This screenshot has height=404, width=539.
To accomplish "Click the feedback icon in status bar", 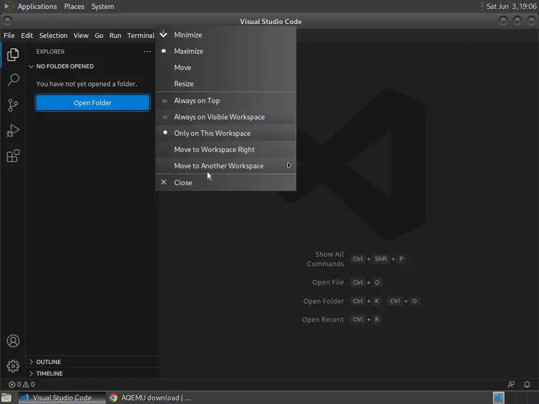I will pyautogui.click(x=511, y=385).
